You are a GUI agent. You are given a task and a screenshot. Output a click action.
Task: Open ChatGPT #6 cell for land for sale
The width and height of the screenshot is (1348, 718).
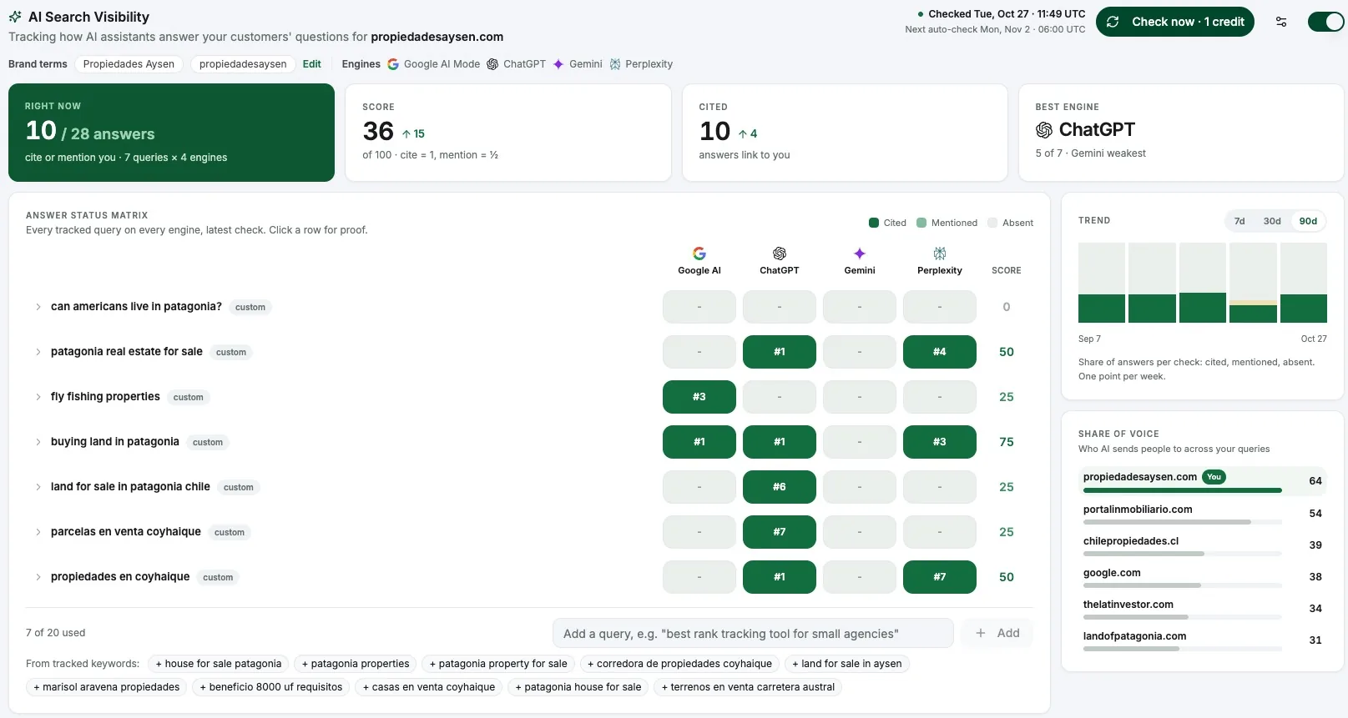pyautogui.click(x=780, y=487)
